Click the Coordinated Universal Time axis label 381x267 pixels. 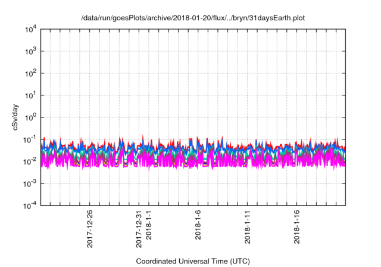(193, 261)
